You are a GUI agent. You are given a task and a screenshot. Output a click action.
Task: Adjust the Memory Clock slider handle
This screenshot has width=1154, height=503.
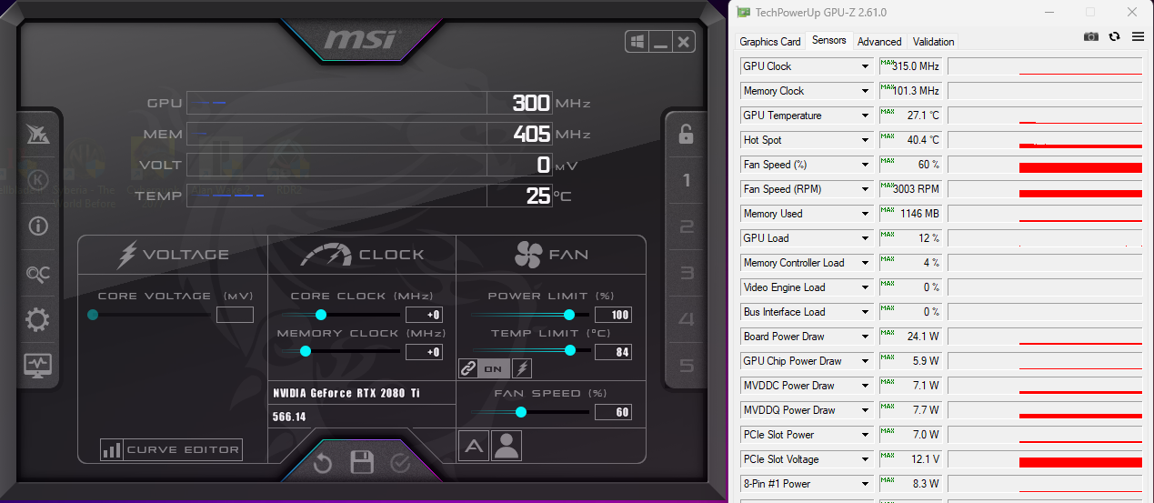(x=306, y=351)
